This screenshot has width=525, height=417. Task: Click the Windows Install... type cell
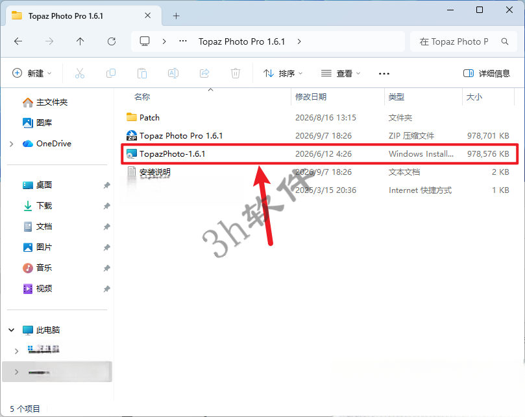(421, 153)
